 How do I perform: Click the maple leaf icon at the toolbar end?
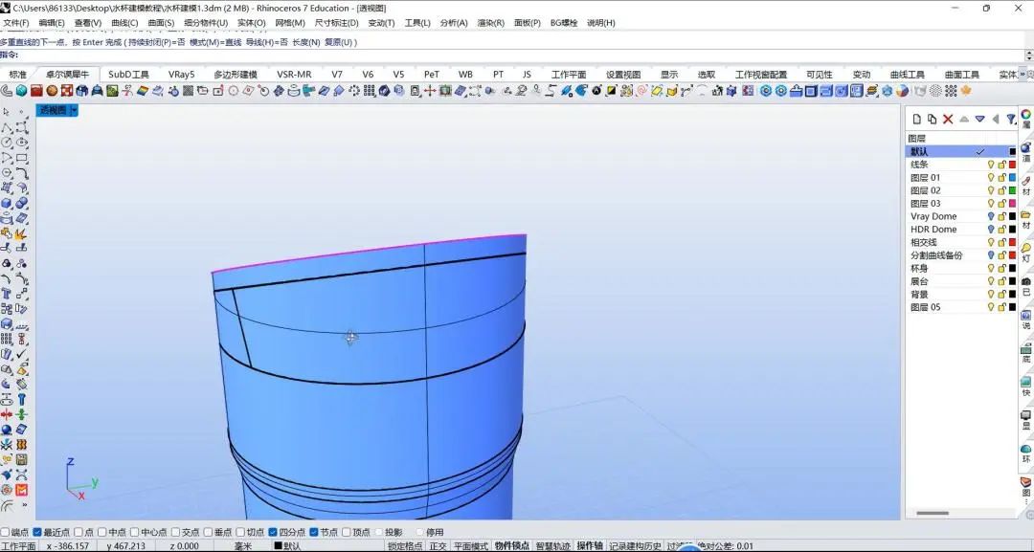click(x=965, y=90)
